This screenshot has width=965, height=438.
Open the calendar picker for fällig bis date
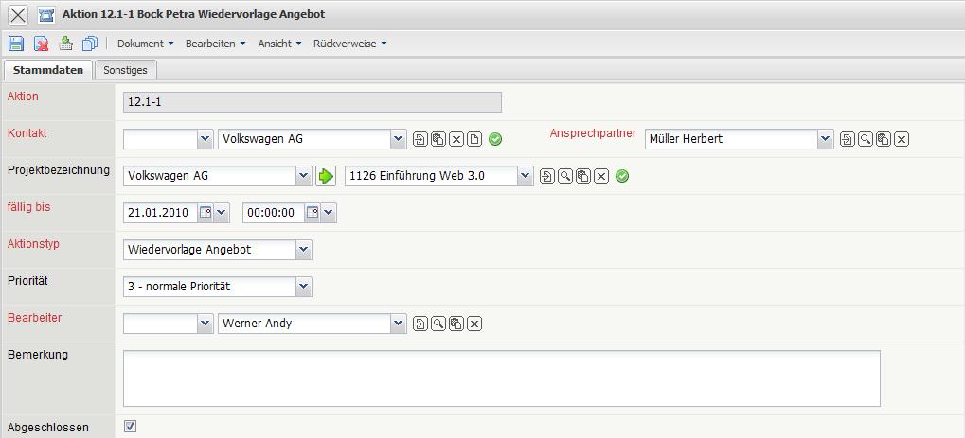click(206, 213)
